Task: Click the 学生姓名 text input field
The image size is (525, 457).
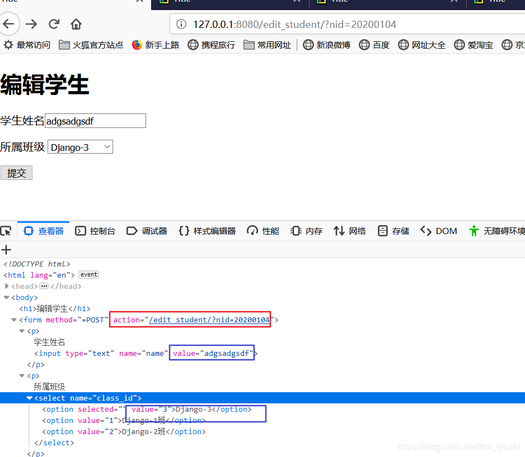Action: pyautogui.click(x=95, y=121)
